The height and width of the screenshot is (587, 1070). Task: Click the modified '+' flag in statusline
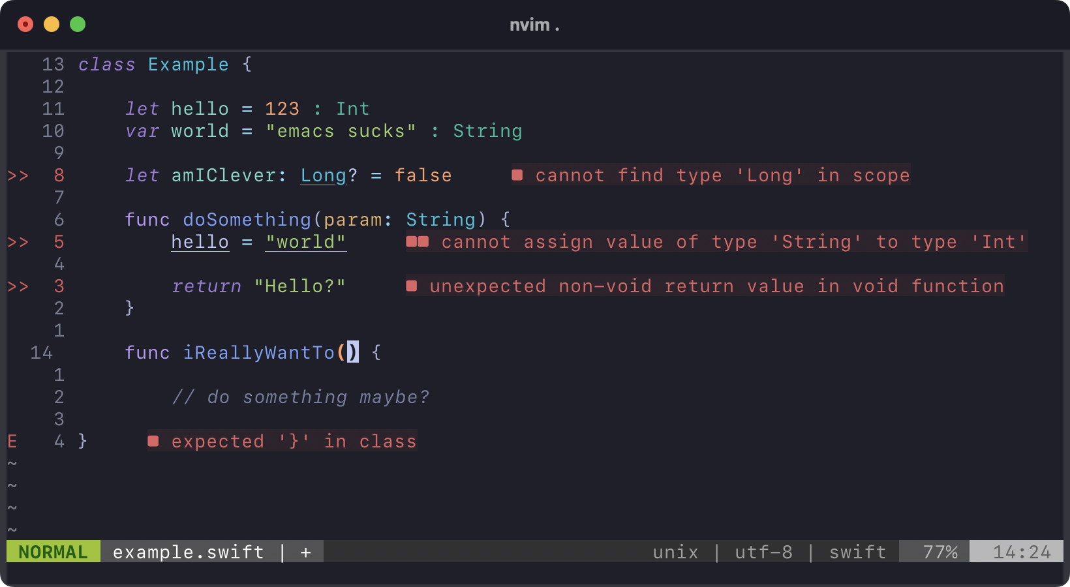click(305, 552)
